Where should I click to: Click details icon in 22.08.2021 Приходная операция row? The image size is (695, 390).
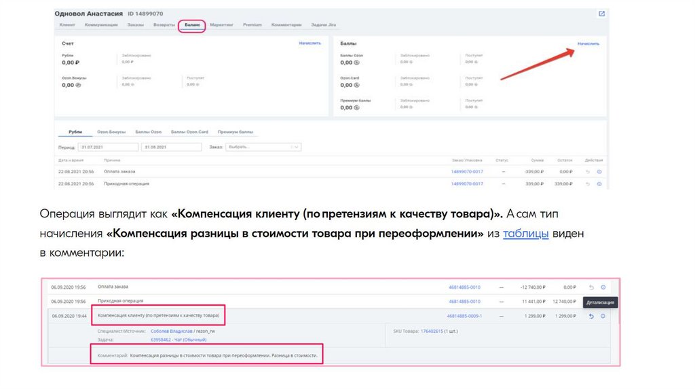[599, 183]
